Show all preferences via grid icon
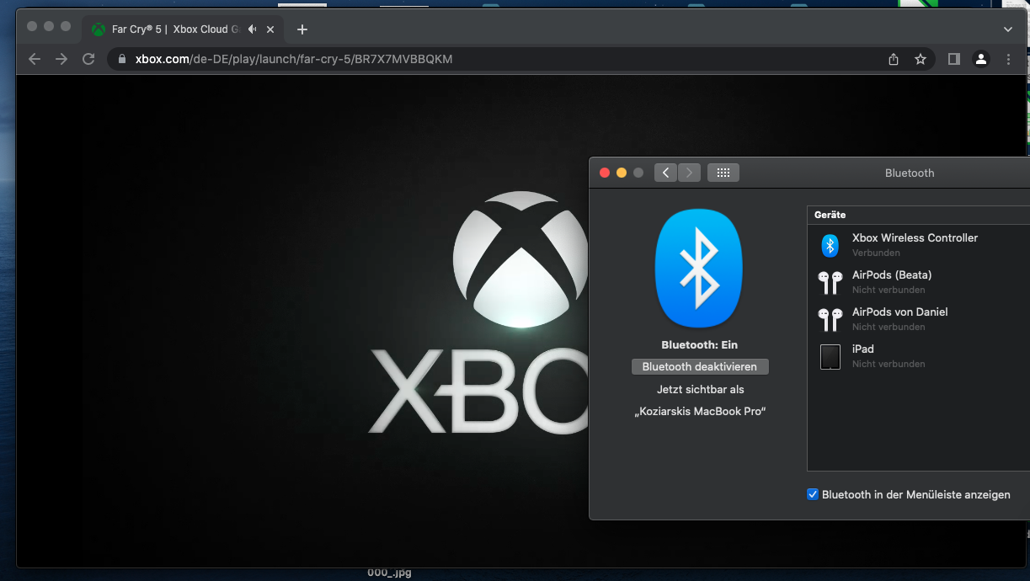Screen dimensions: 1030x581 [723, 173]
